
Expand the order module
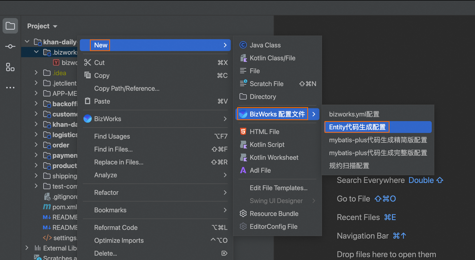(x=36, y=145)
